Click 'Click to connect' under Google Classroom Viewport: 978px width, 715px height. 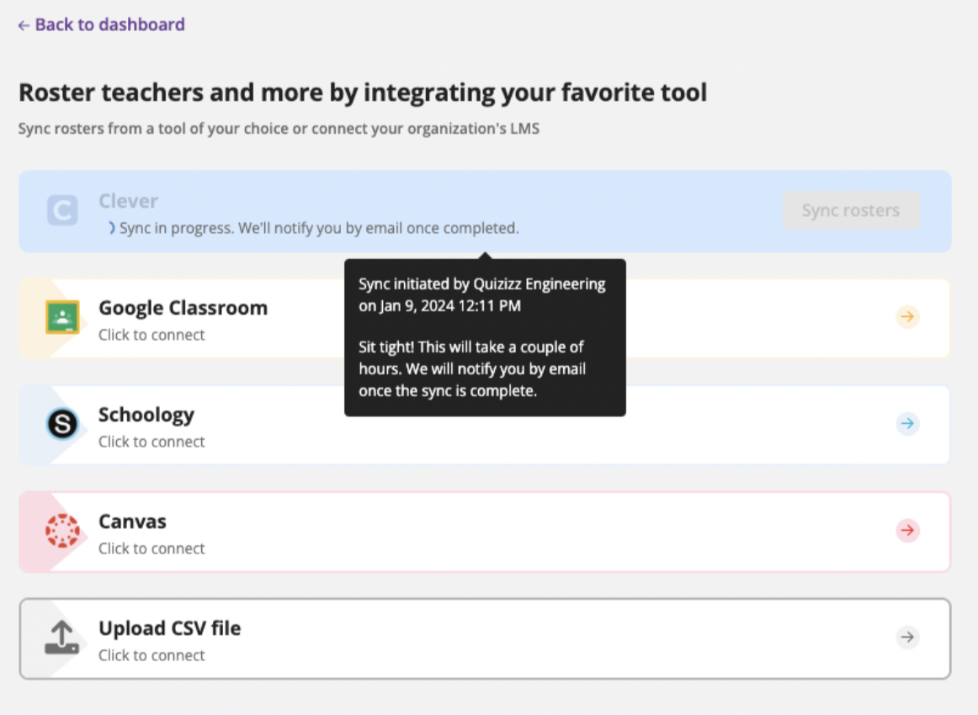coord(151,335)
